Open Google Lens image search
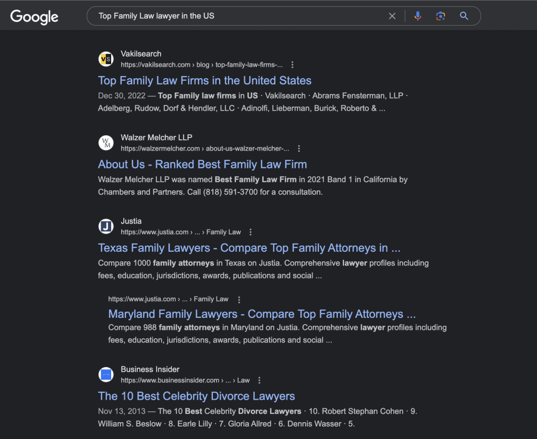537x439 pixels. click(441, 16)
